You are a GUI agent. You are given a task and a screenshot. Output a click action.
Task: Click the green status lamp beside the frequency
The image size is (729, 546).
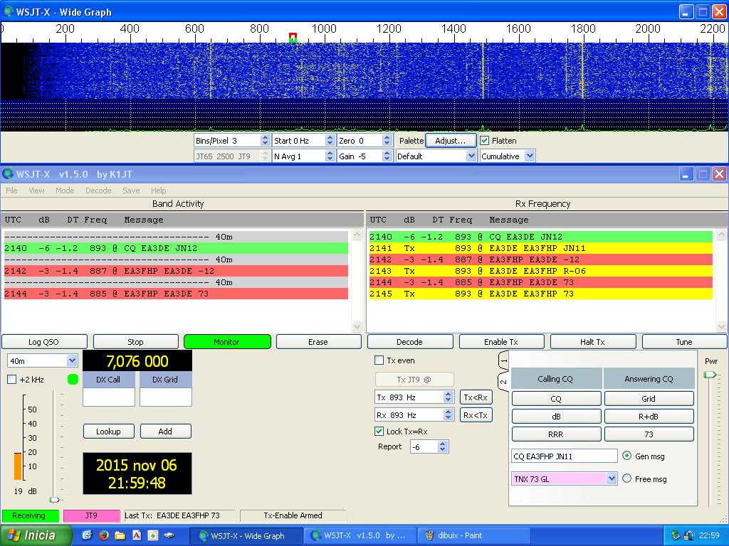coord(72,380)
